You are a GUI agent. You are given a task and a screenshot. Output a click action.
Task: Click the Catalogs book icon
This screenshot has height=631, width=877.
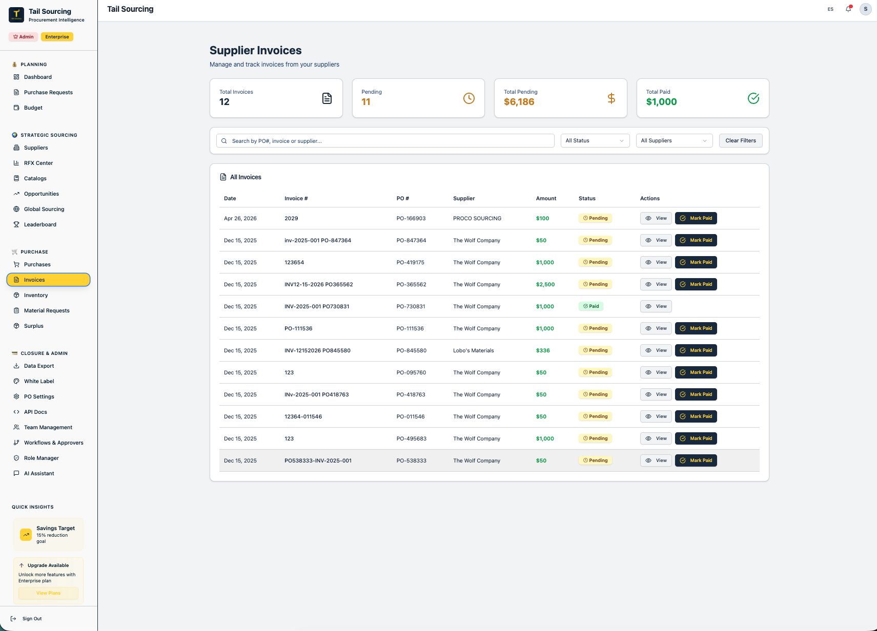(16, 178)
